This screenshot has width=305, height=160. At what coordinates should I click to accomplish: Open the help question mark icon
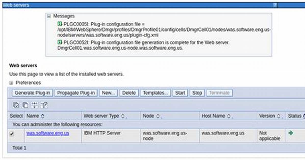click(x=275, y=5)
